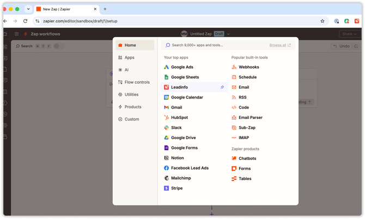Expand the Untitled Zap dropdown chevron
This screenshot has height=219, width=365.
[x=228, y=34]
